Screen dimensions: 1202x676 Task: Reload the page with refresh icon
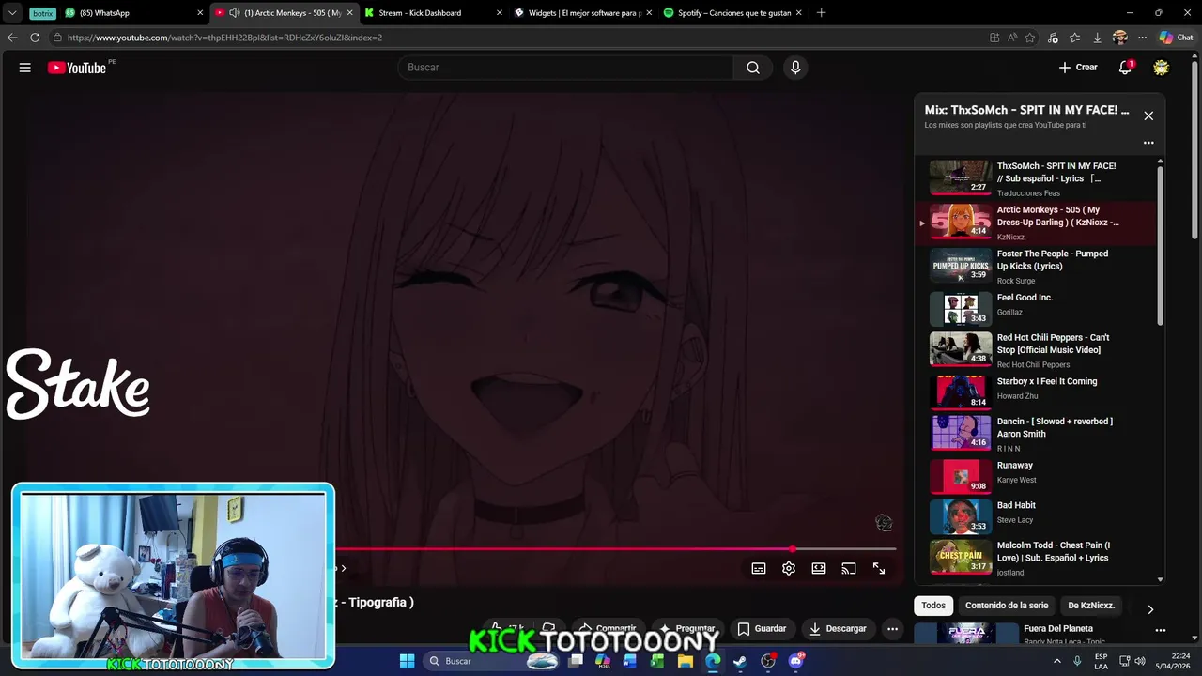[x=35, y=38]
